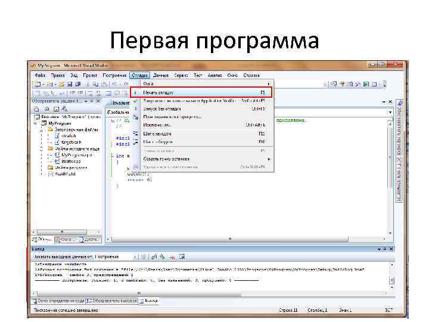
Task: Expand Создать точку останова submenu
Action: click(x=204, y=159)
